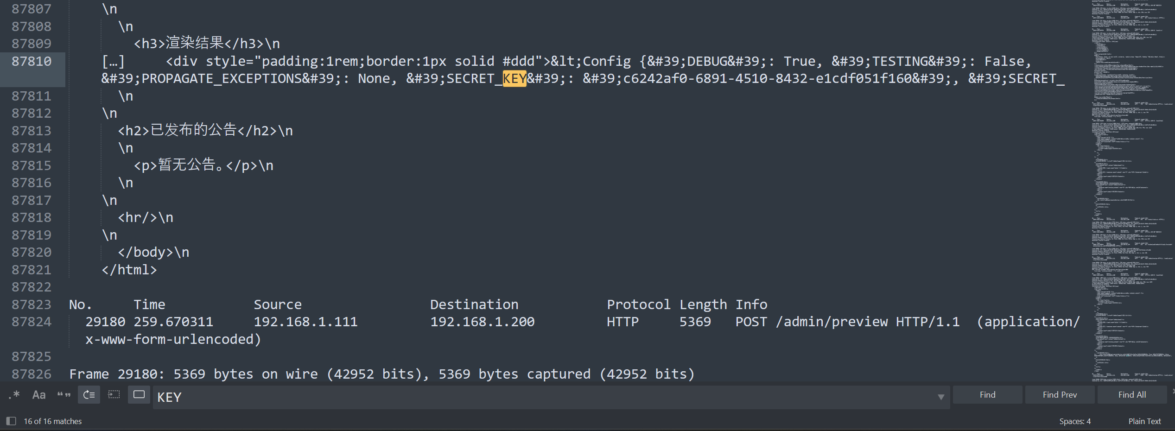The image size is (1175, 431).
Task: Toggle in-selection search option
Action: (x=114, y=395)
